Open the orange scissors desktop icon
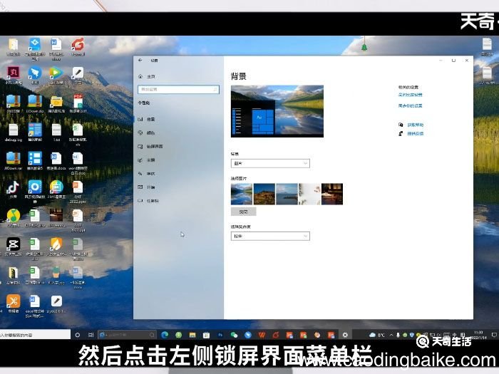The height and width of the screenshot is (374, 499). [x=13, y=301]
